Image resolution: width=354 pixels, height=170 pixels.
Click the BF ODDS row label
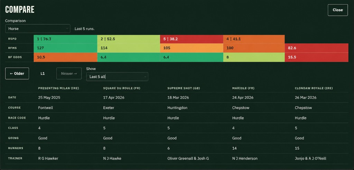click(15, 57)
